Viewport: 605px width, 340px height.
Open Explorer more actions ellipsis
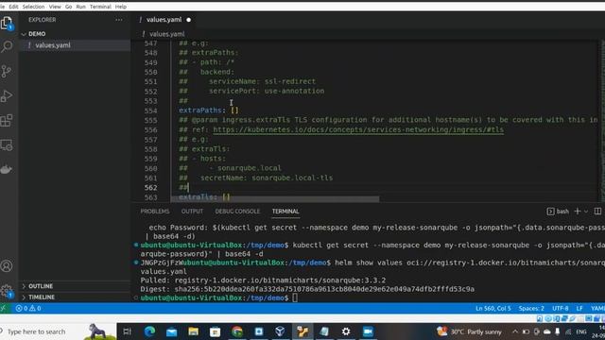click(119, 20)
